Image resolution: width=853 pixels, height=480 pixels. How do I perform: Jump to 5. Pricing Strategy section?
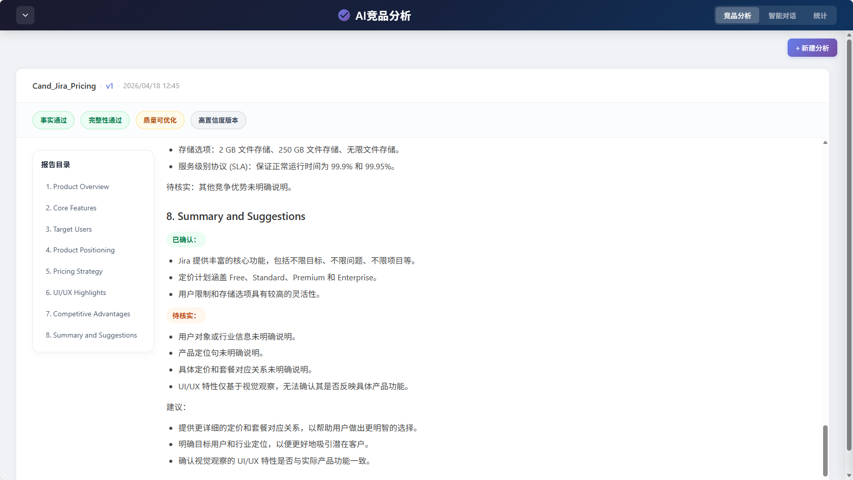point(74,271)
